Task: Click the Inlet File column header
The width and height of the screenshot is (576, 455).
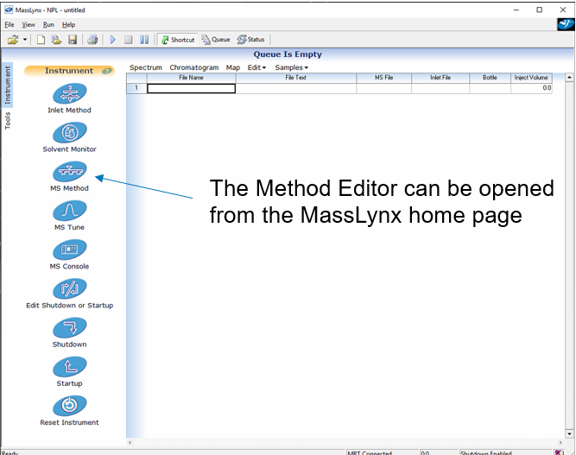Action: point(440,78)
